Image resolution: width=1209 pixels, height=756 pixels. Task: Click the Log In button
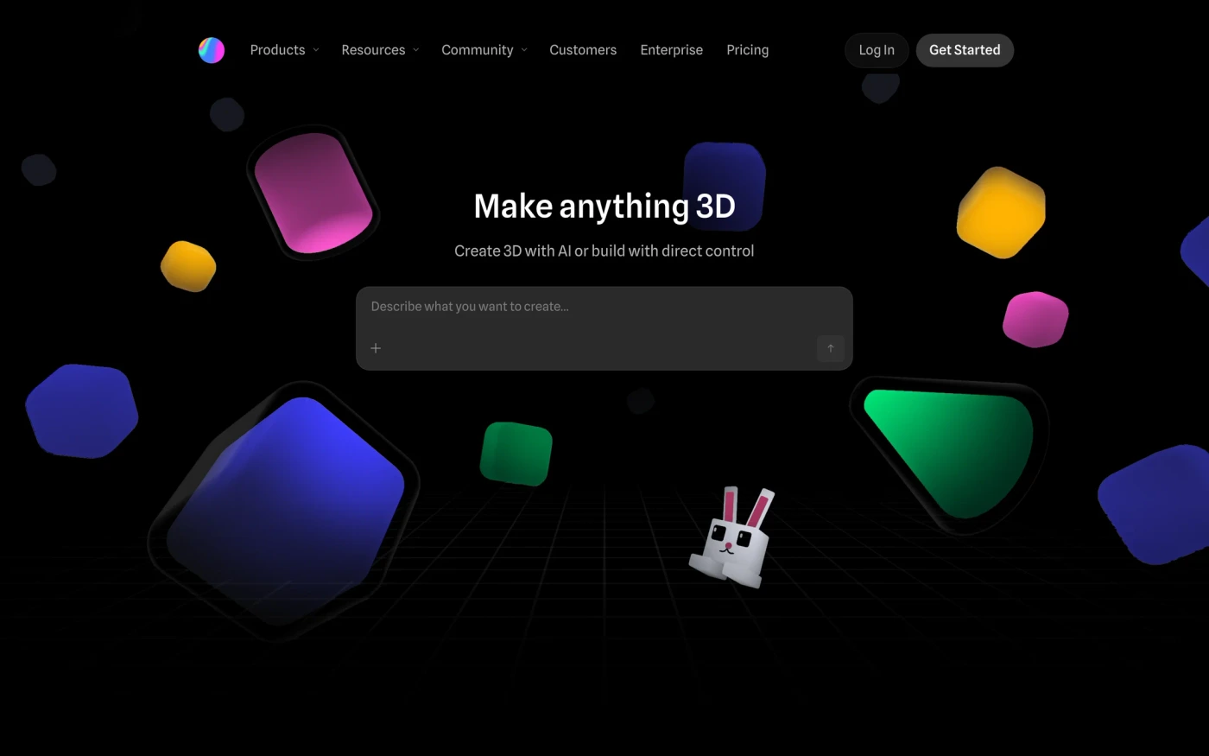pyautogui.click(x=877, y=50)
